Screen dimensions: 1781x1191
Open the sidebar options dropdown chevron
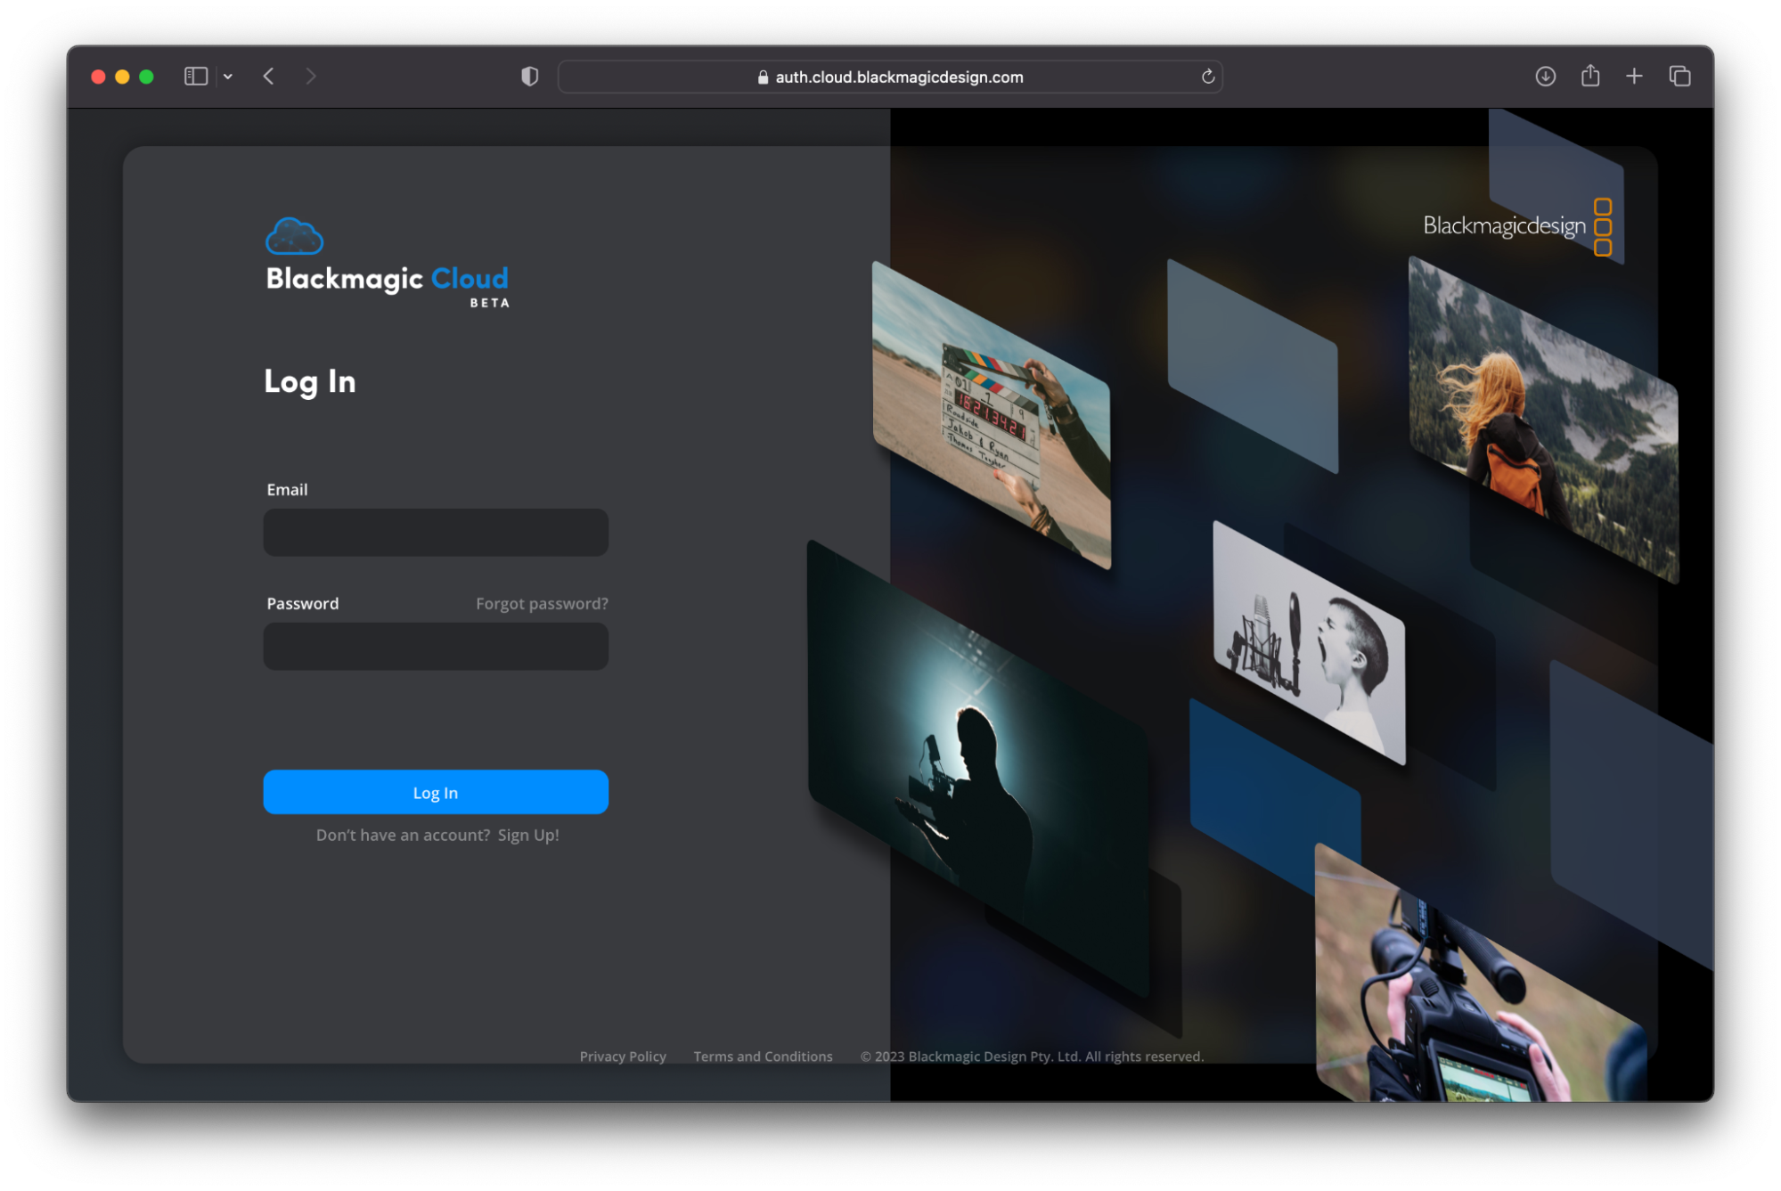coord(228,77)
